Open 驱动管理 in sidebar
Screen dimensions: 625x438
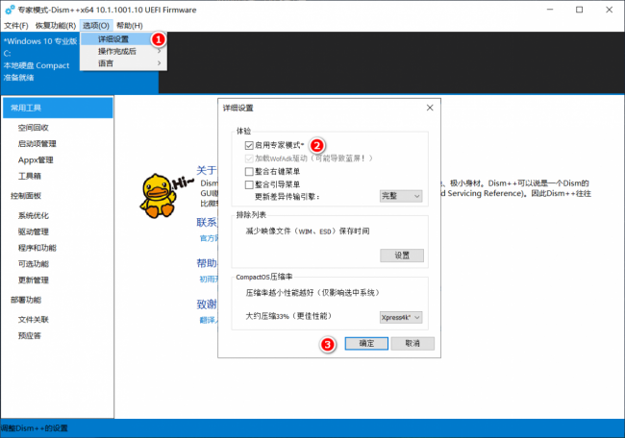[34, 231]
